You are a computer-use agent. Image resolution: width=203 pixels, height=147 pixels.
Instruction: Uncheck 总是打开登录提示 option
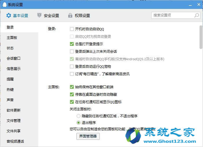coord(72,44)
